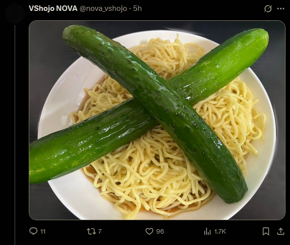Screen dimensions: 290x245
Task: Like the post with the heart icon
Action: (x=149, y=231)
